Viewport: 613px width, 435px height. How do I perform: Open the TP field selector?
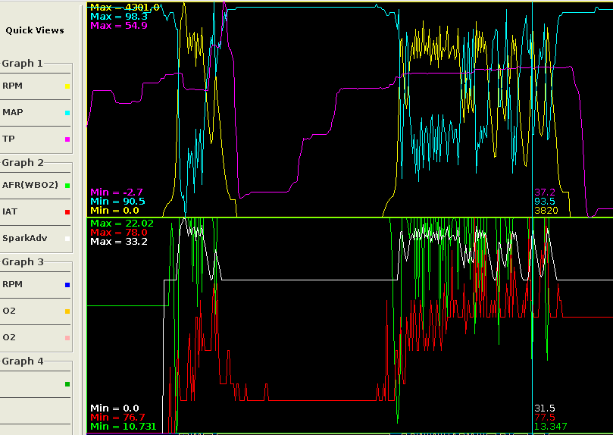(x=30, y=139)
